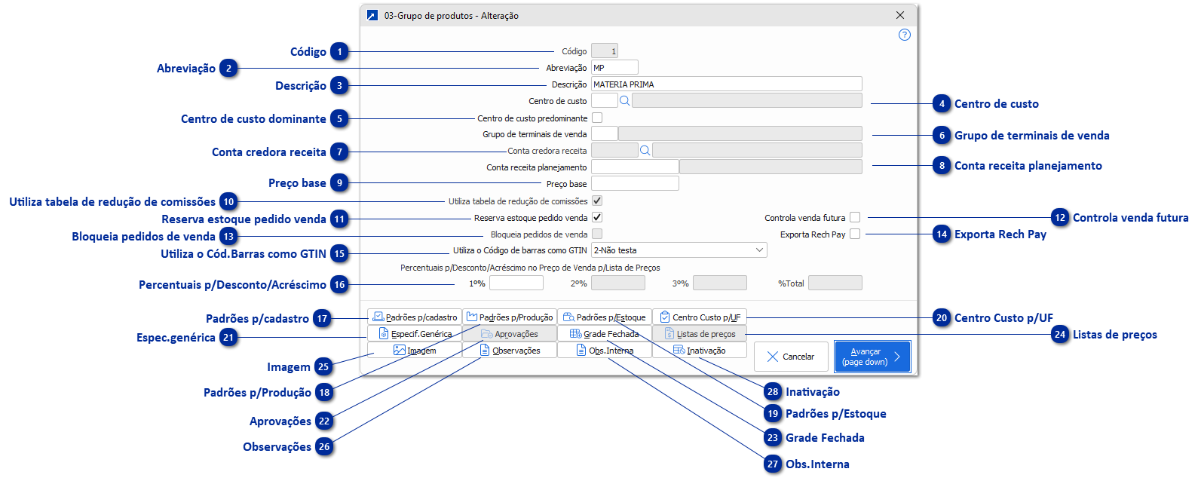1201x484 pixels.
Task: Open Padrões p/Produção settings
Action: point(510,317)
